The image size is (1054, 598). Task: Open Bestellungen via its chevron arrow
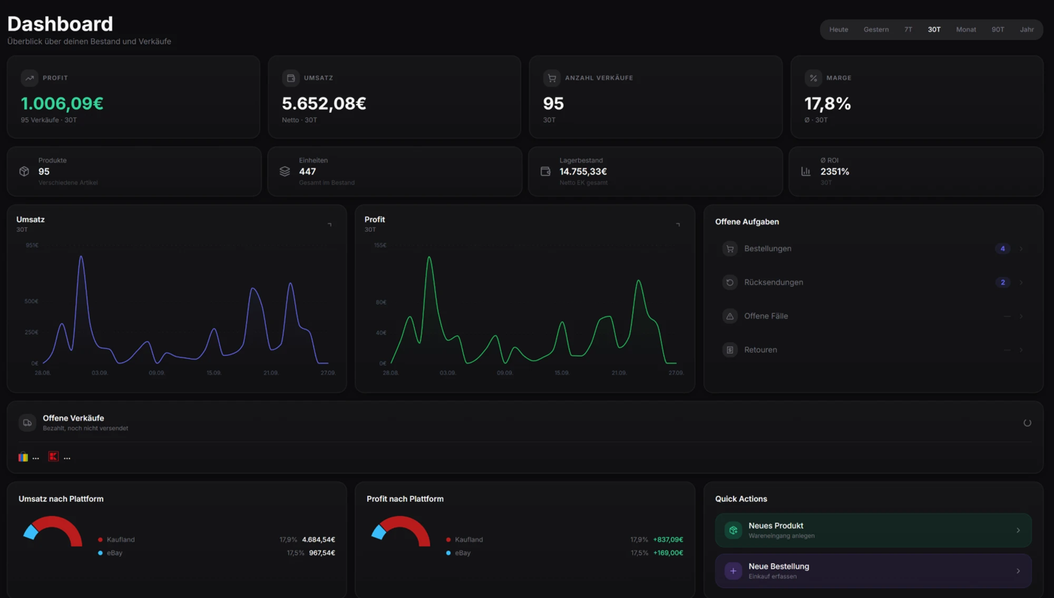(1021, 249)
